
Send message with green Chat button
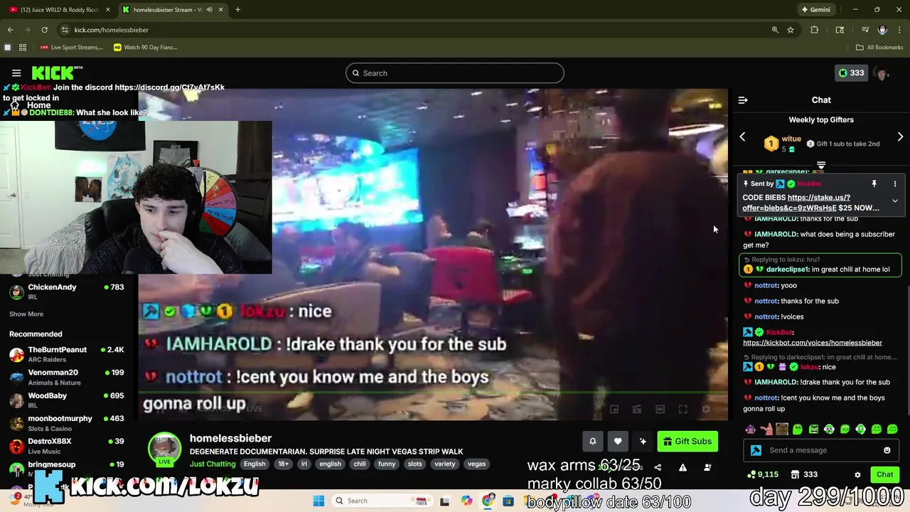click(885, 474)
